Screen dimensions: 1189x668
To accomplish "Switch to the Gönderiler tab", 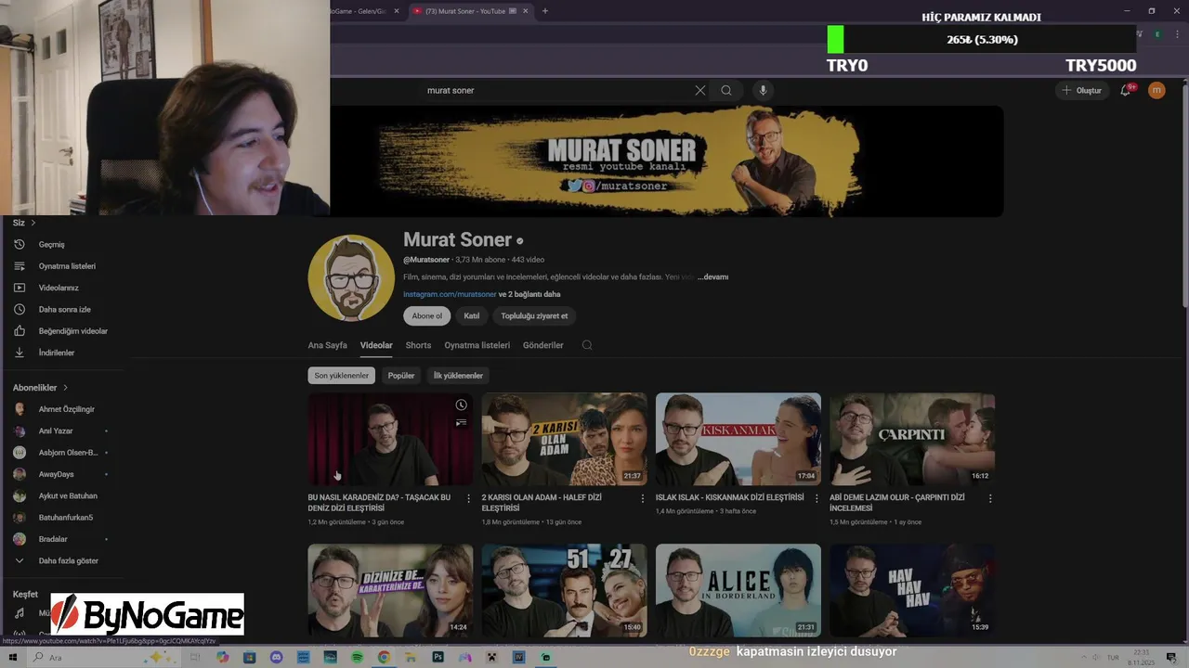I will [x=543, y=345].
